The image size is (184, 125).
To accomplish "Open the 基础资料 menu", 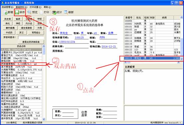I will pos(22,7).
